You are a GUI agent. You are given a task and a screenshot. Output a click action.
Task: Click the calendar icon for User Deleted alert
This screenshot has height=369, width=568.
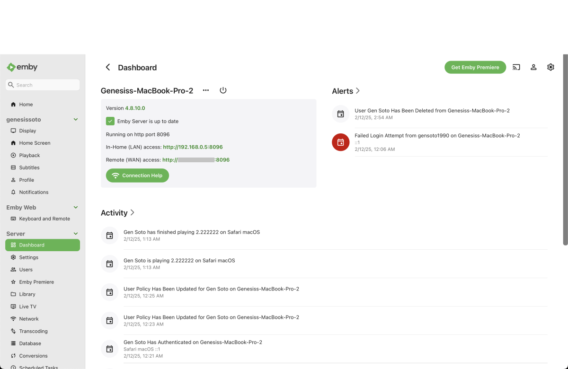click(340, 114)
